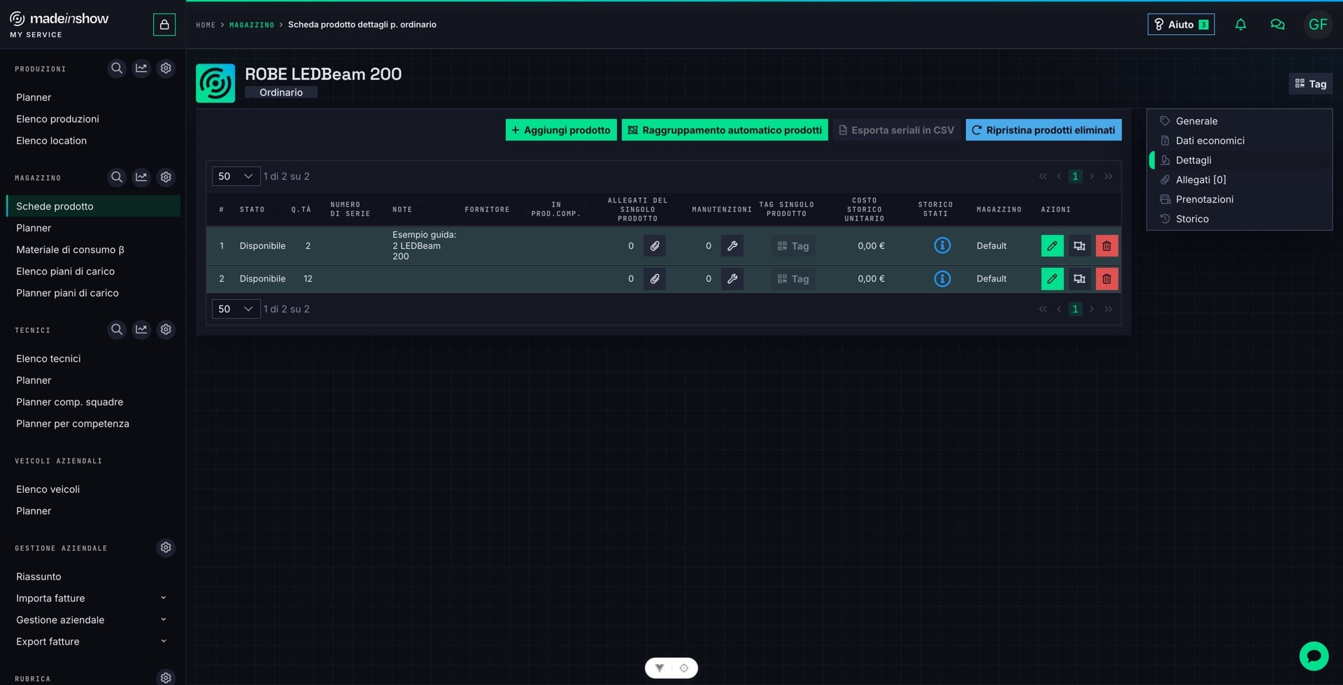1343x685 pixels.
Task: Expand the Gestione aziendale submenu
Action: pyautogui.click(x=163, y=620)
